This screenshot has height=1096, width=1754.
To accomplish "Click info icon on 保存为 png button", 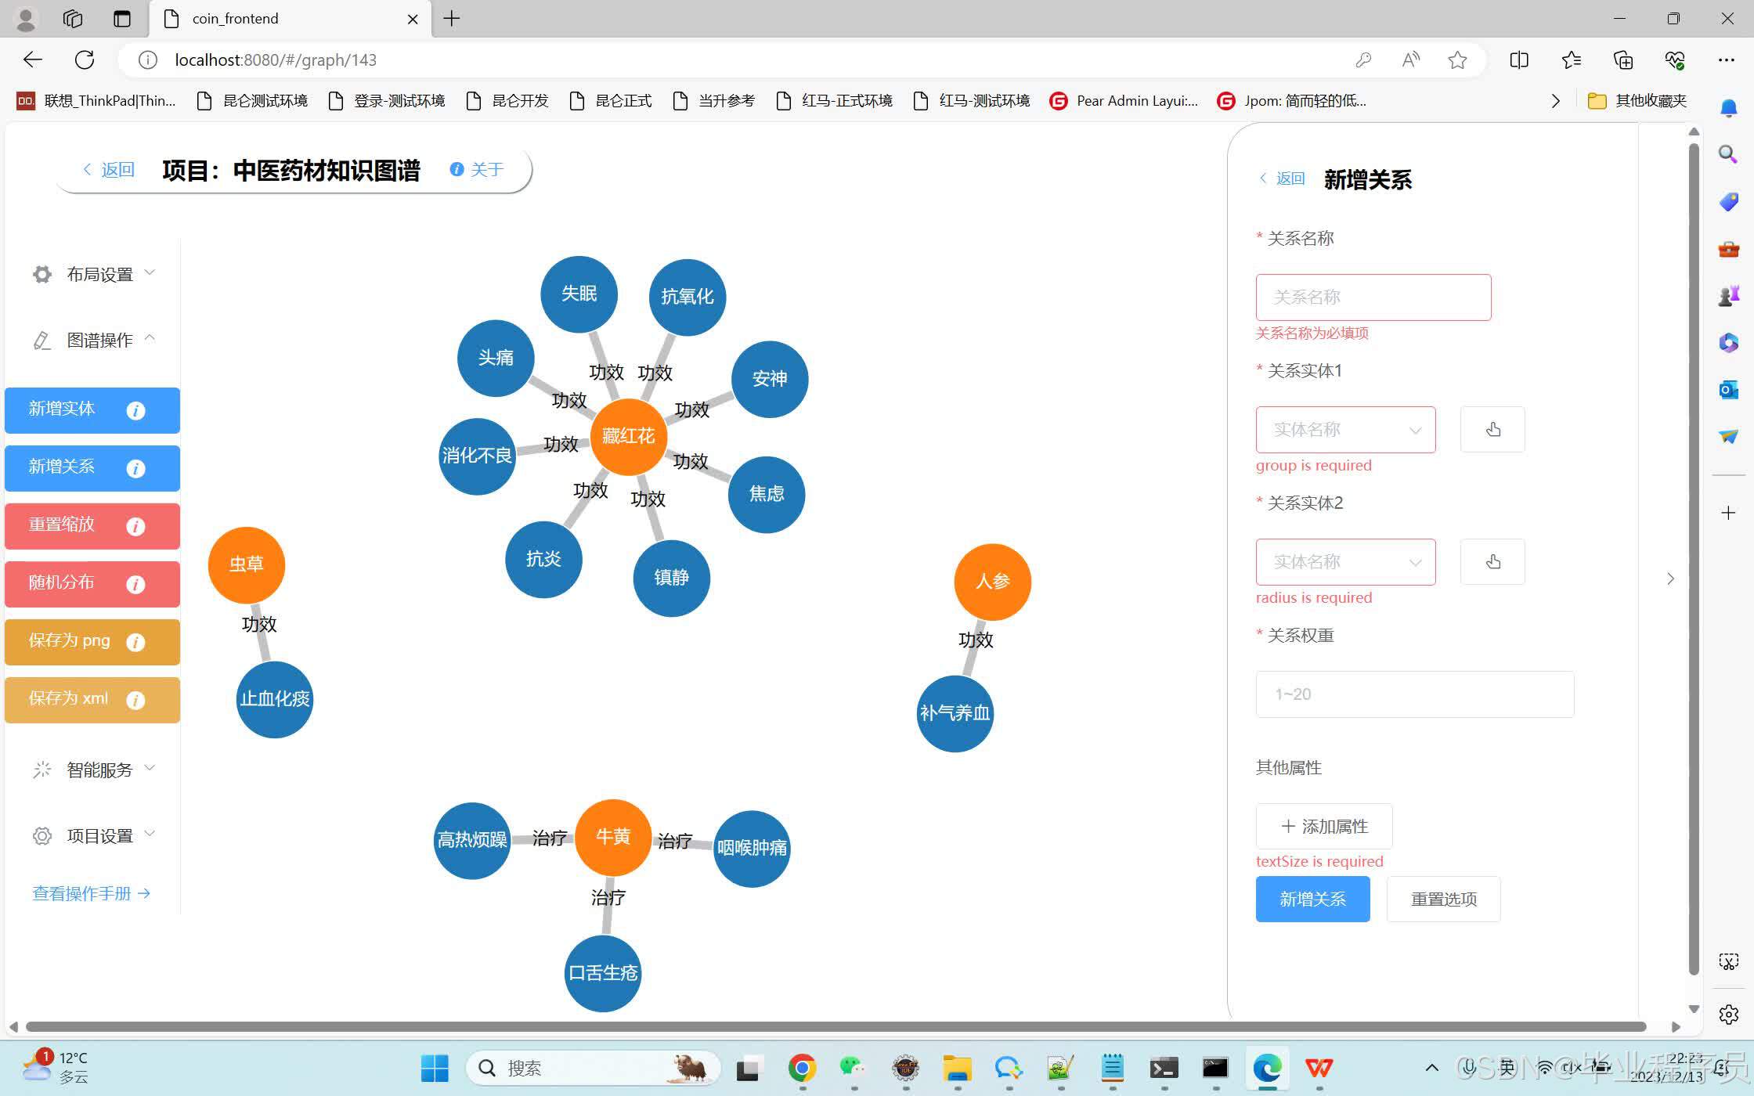I will point(135,642).
